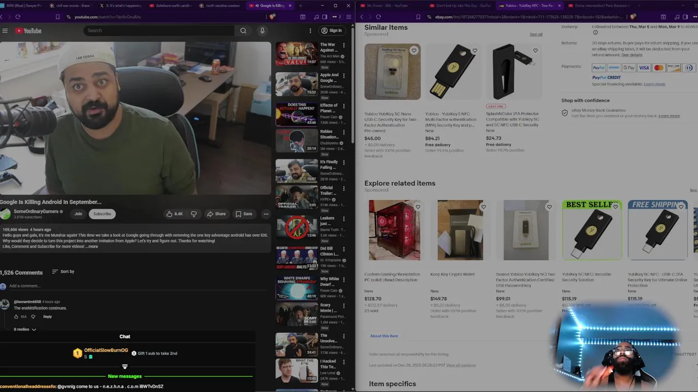This screenshot has height=392, width=698.
Task: Open the three-dot more actions under video
Action: tap(266, 214)
